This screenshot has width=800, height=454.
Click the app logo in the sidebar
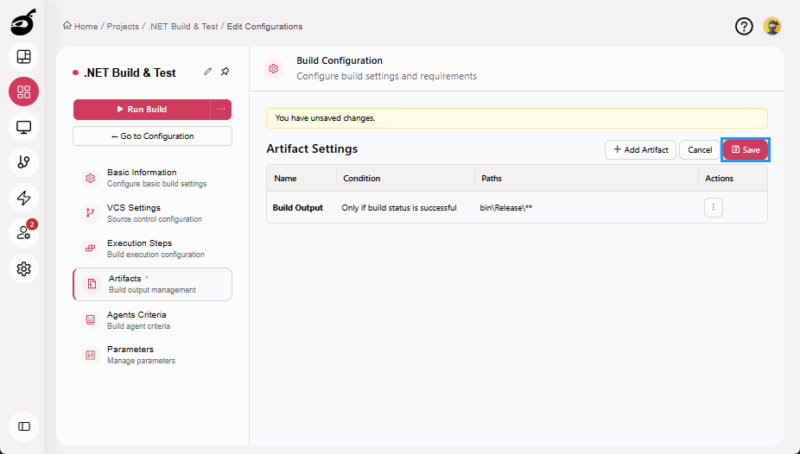[23, 22]
